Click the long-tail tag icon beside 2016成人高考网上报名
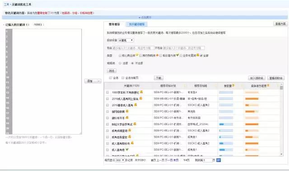Viewport: 289px width, 171px height. click(x=141, y=99)
